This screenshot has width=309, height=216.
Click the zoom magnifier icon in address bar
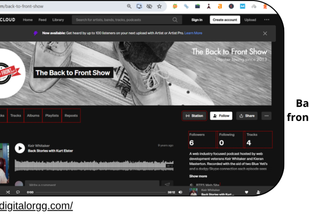pos(129,6)
